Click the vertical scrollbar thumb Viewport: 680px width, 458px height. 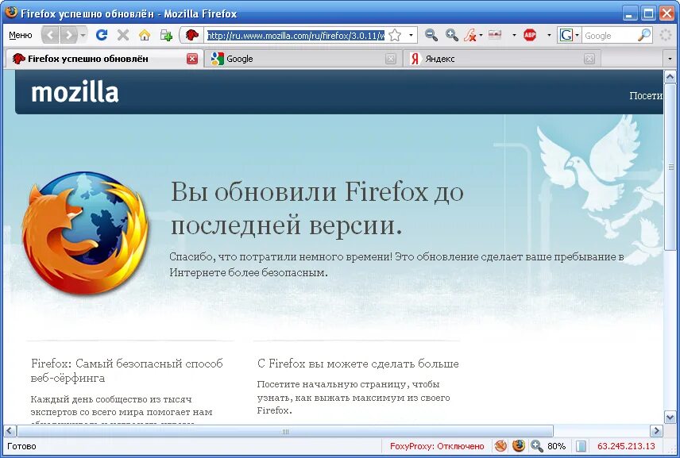tap(670, 167)
